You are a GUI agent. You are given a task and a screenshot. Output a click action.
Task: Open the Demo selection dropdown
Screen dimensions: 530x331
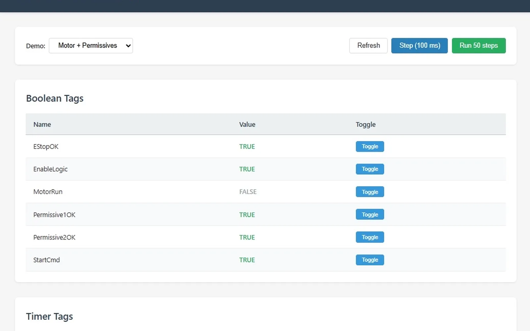point(91,46)
